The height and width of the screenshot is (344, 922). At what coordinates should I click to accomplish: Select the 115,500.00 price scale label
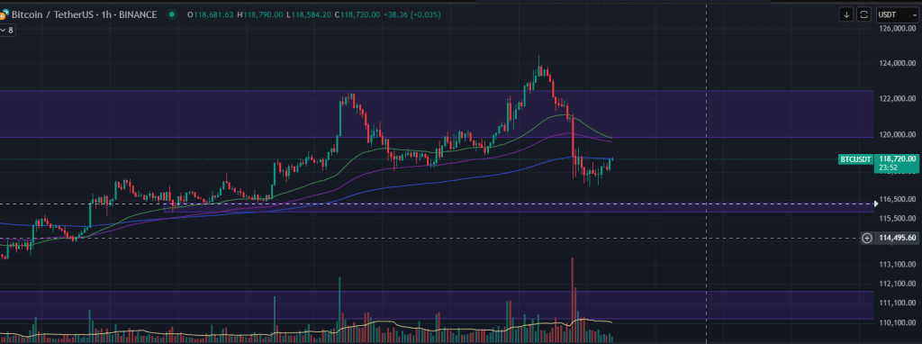pos(897,219)
